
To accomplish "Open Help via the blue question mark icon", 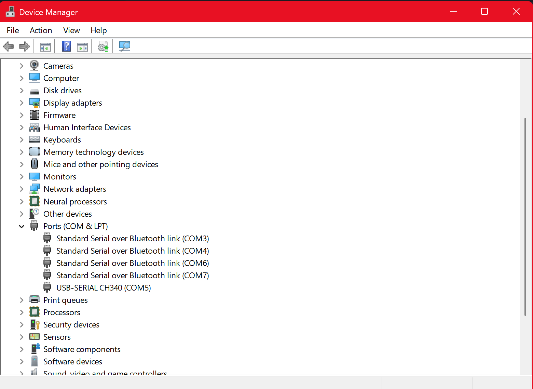I will [x=66, y=46].
